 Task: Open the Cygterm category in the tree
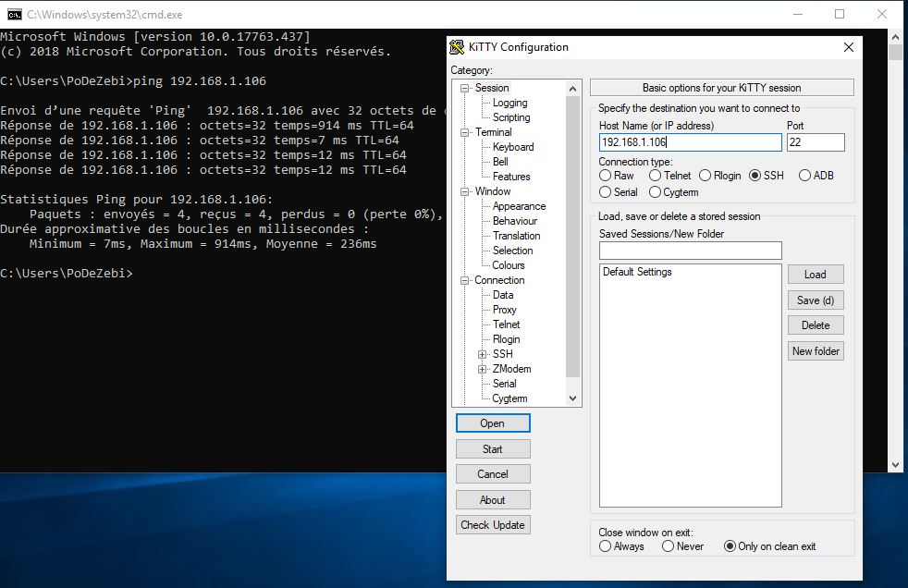click(x=509, y=398)
